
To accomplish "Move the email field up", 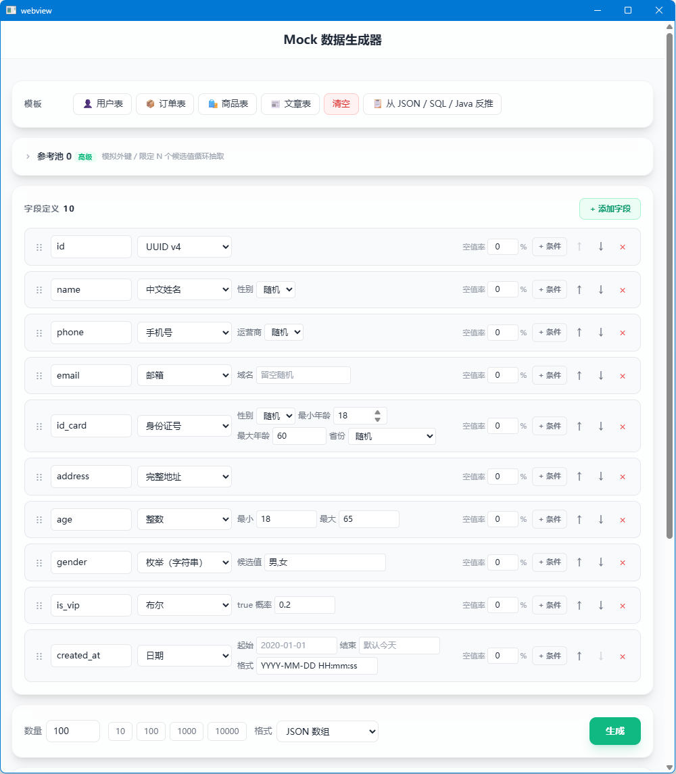I will (x=579, y=376).
